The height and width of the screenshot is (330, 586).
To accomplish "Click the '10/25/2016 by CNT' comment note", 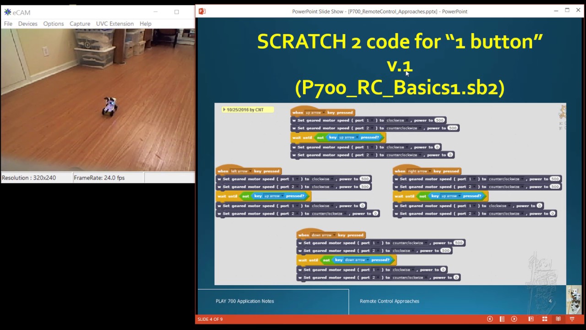I will click(248, 110).
